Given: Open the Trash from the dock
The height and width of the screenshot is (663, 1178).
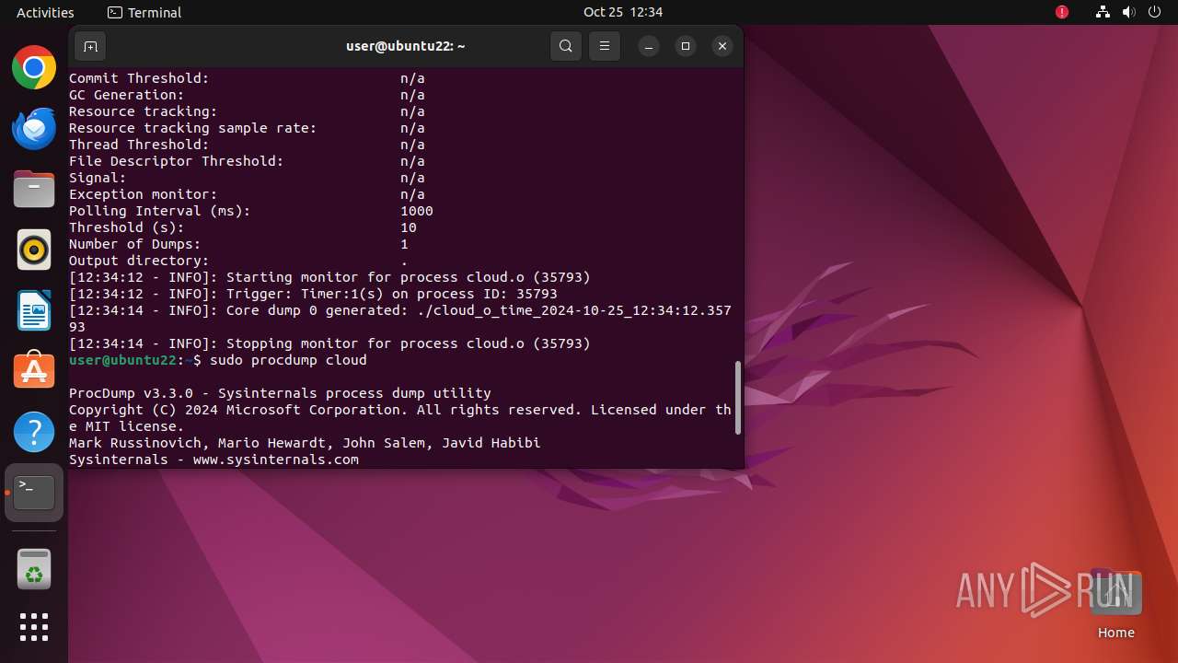Looking at the screenshot, I should point(34,569).
